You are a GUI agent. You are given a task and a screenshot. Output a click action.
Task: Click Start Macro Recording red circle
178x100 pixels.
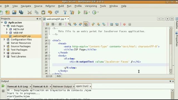124,24
